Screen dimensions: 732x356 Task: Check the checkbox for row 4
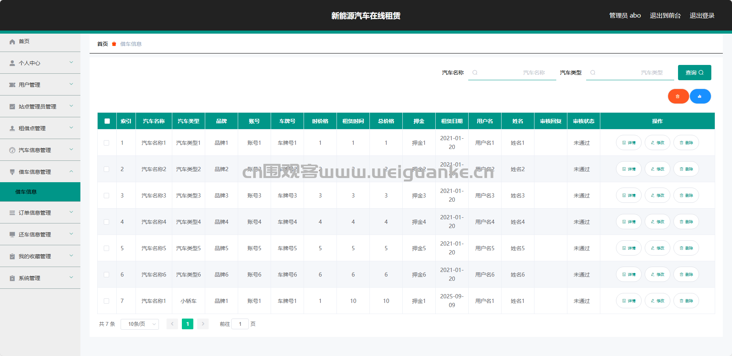click(106, 222)
